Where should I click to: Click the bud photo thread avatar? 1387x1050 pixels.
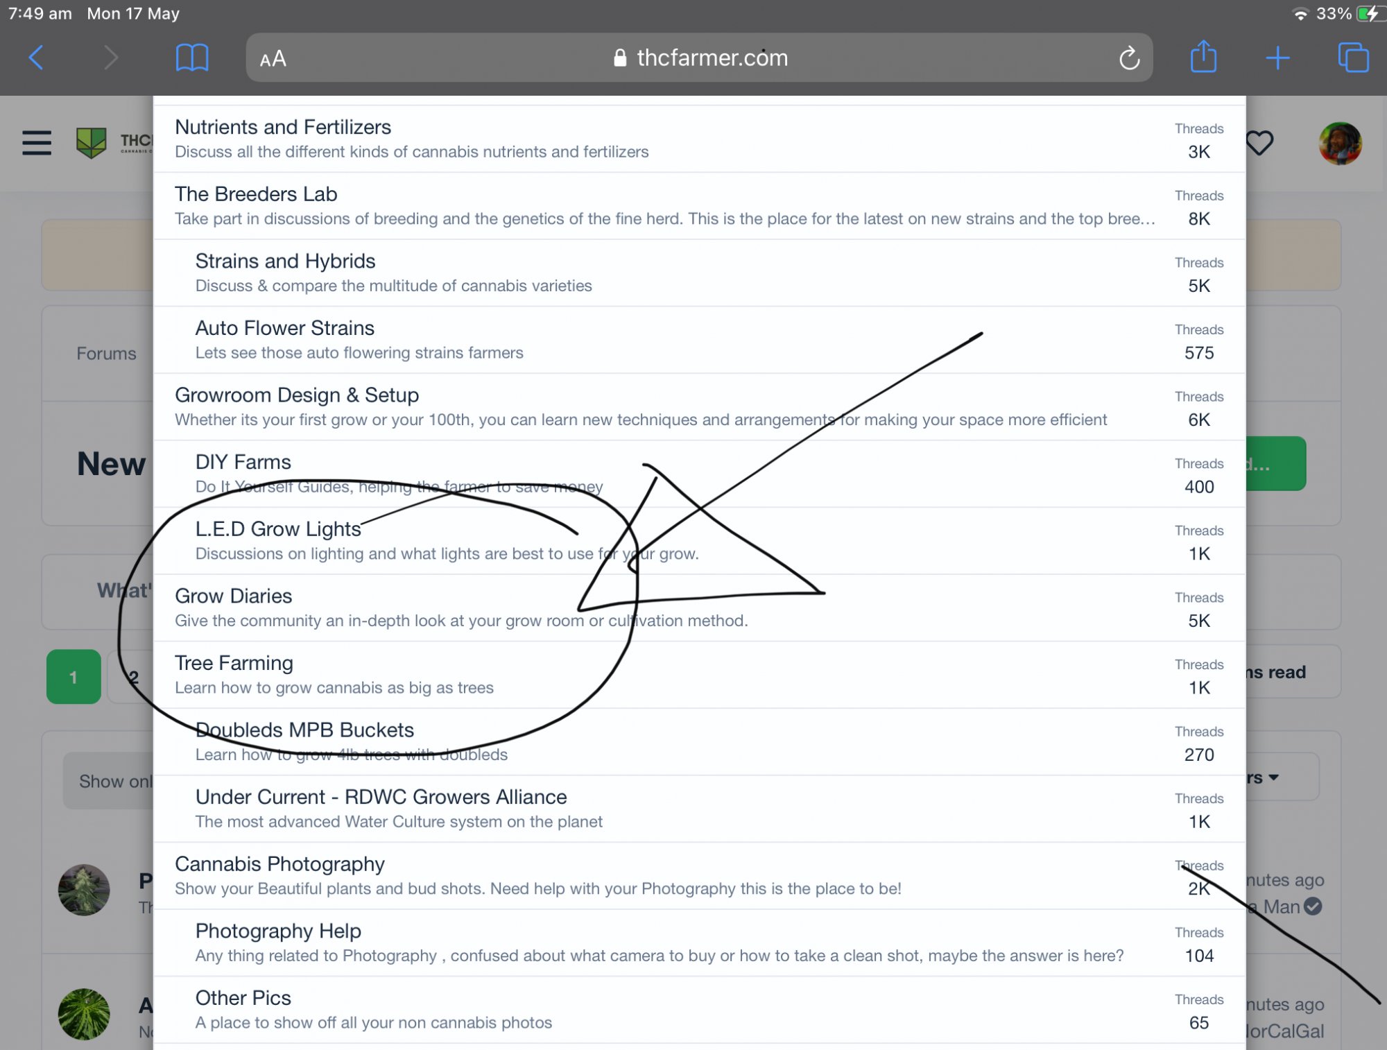coord(84,890)
